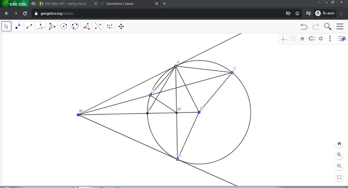
Task: Click point O circle center
Action: pos(199,112)
